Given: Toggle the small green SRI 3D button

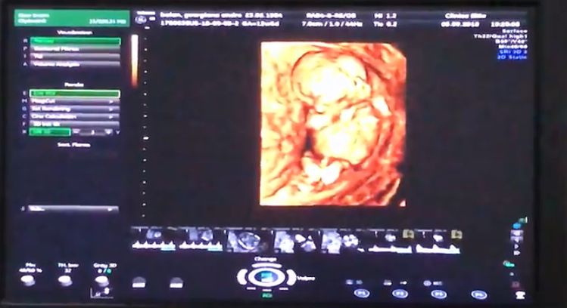Looking at the screenshot, I should 50,132.
